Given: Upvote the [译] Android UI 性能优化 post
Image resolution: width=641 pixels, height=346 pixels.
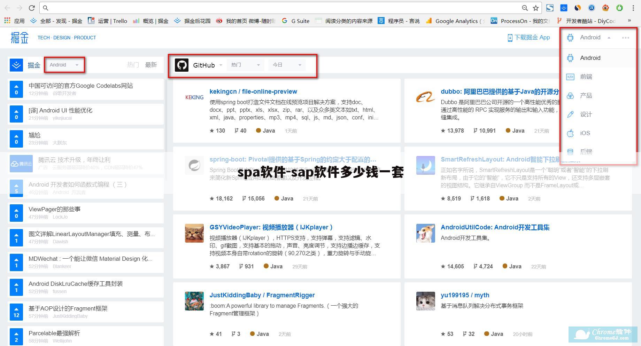Looking at the screenshot, I should [16, 114].
